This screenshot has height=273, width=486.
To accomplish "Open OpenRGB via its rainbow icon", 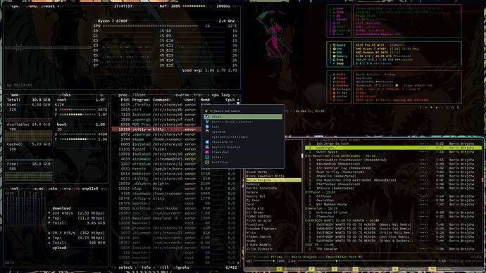I will click(207, 132).
